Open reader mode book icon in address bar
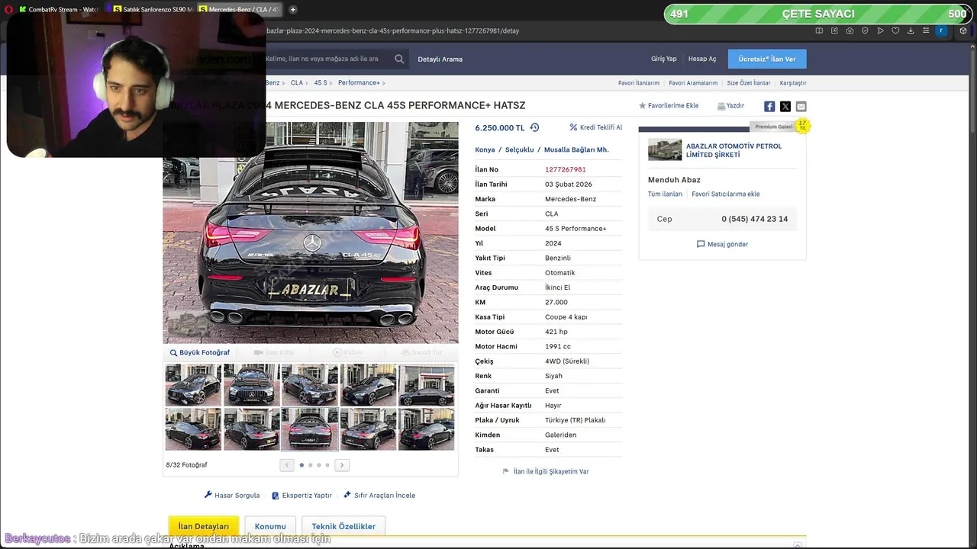Viewport: 977px width, 549px height. point(819,30)
